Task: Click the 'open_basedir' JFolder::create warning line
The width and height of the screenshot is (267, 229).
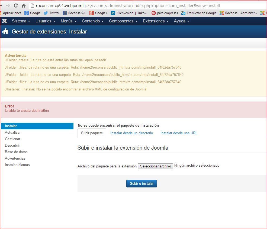Action: (x=56, y=60)
